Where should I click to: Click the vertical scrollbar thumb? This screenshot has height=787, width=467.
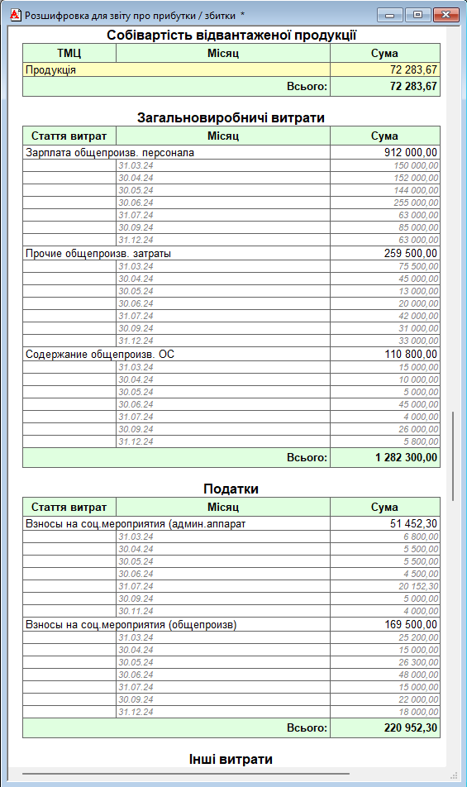[x=453, y=456]
